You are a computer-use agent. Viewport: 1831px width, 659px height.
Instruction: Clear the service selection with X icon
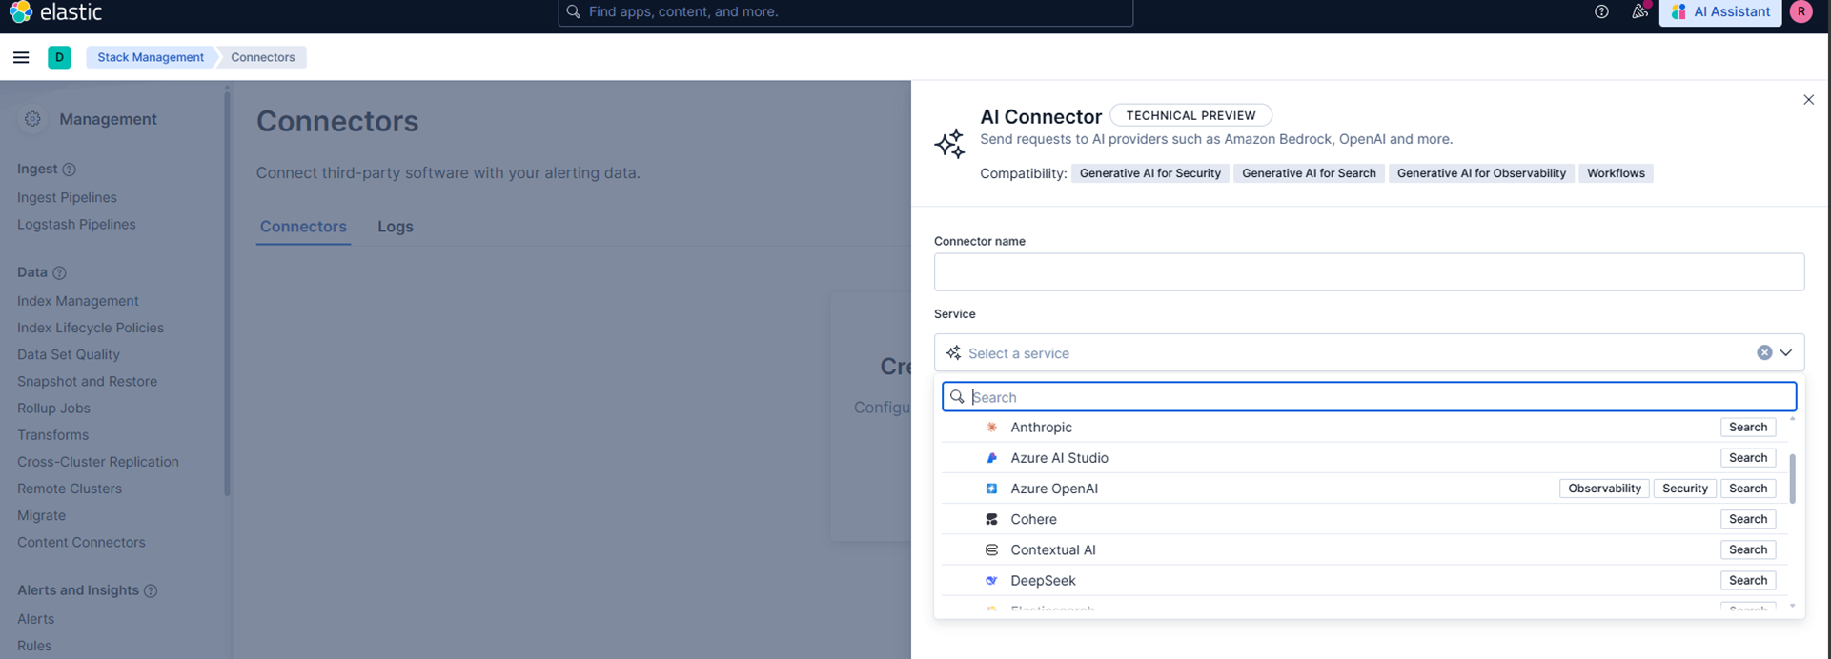pos(1764,352)
